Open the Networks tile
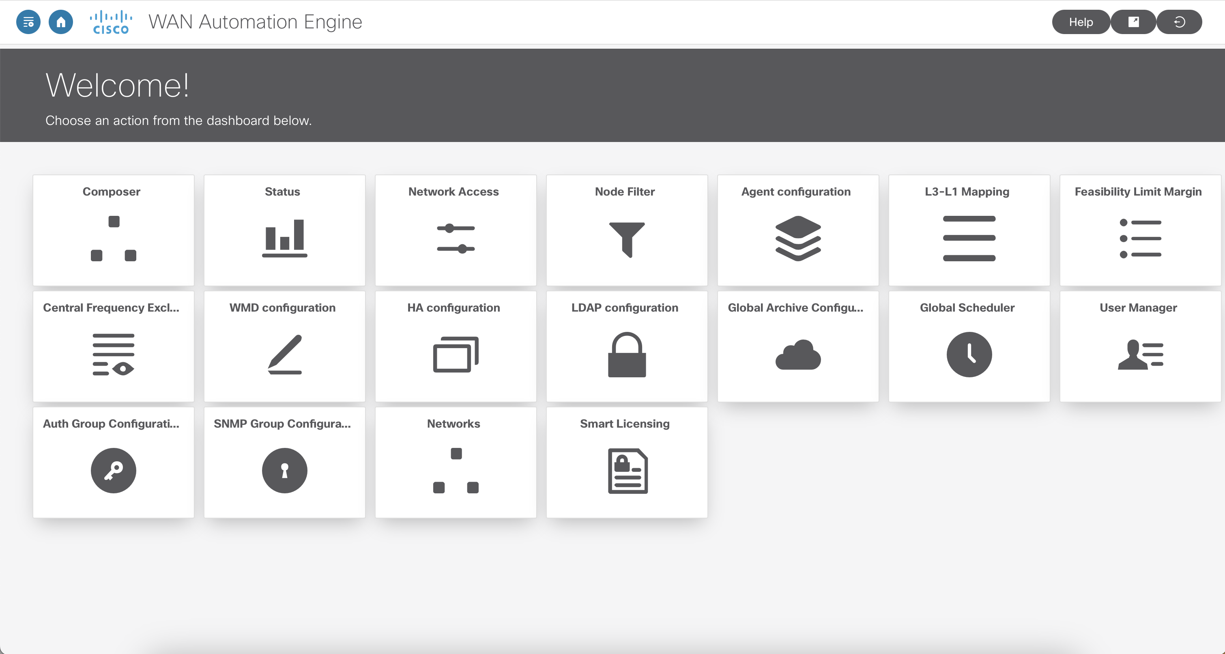Image resolution: width=1225 pixels, height=654 pixels. 456,463
